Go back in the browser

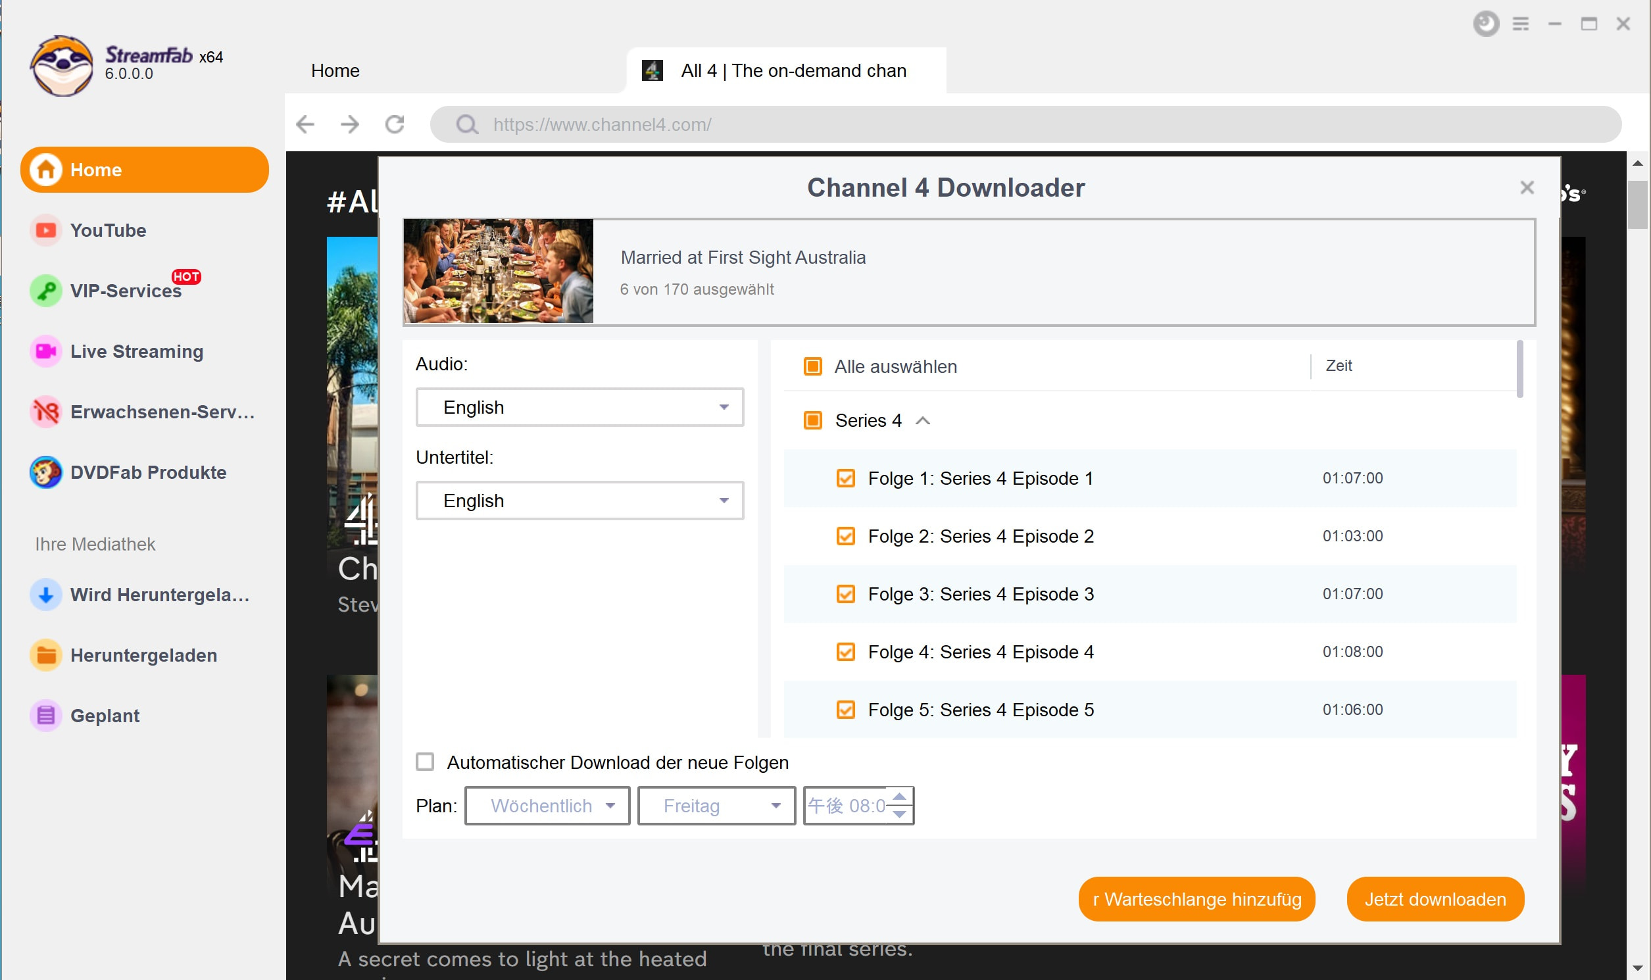pos(305,124)
